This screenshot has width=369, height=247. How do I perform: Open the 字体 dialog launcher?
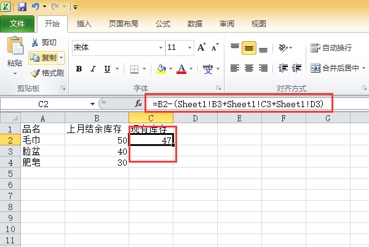point(218,88)
